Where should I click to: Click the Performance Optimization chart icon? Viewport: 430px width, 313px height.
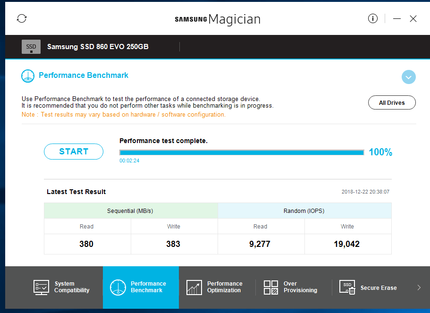[x=194, y=288]
